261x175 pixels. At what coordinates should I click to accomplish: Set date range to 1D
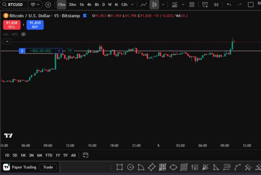[7, 155]
